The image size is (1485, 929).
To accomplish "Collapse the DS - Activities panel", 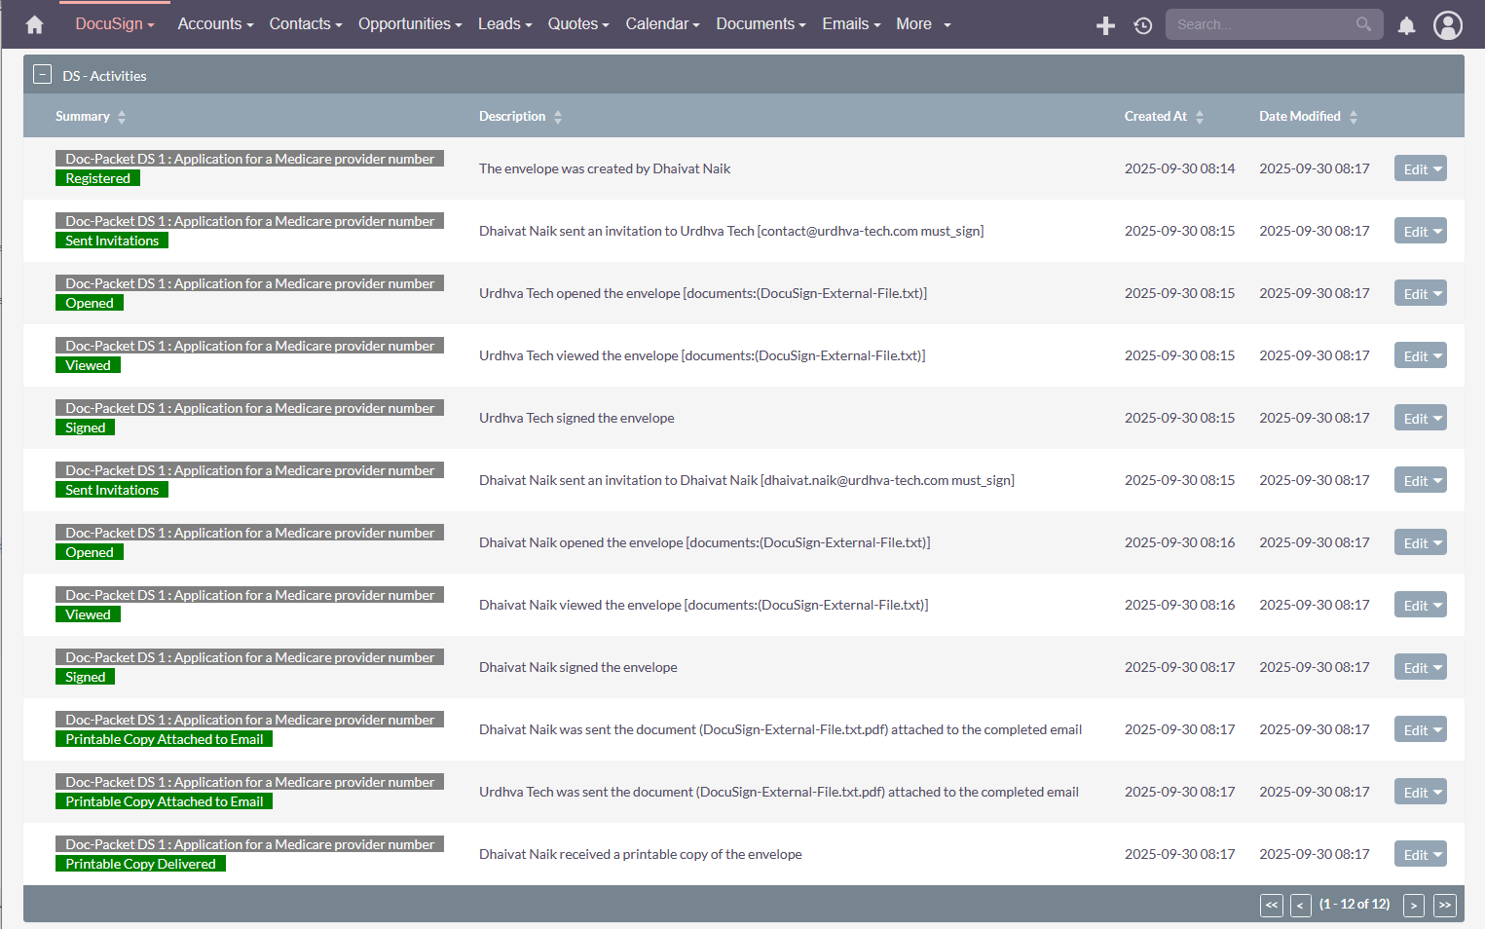I will click(x=42, y=73).
